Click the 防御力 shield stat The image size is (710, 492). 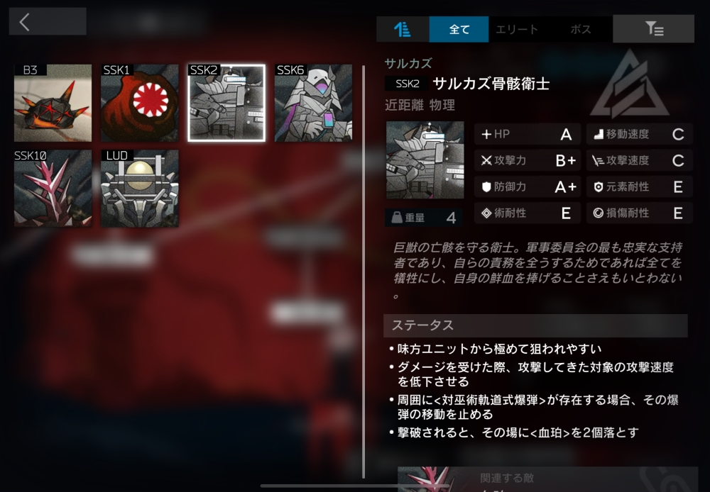[527, 186]
